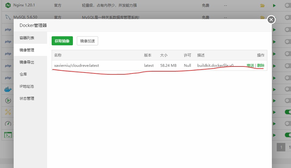Screen dimensions: 291x168
Task: Click the play arrow in Docker whale row
Action: point(274,89)
